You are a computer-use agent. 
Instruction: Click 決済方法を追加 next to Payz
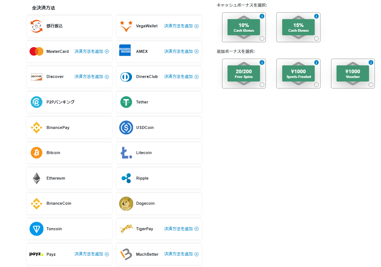(92, 254)
